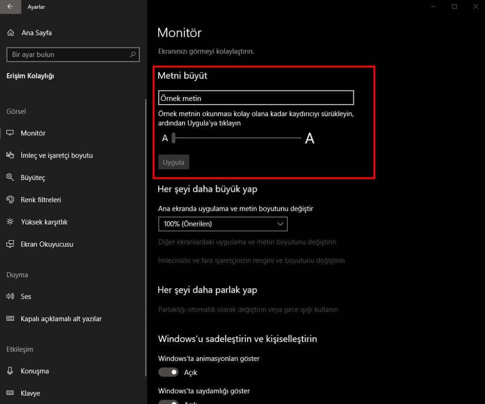Toggle Windows'ta animasyonları göster switch
The width and height of the screenshot is (485, 404).
click(x=169, y=372)
